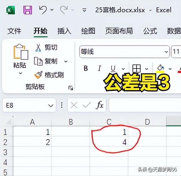Switch to the 开始 ribbon tab
Screen dimensions: 181x176
(x=40, y=31)
